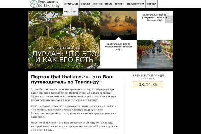Screen dimensions: 201x134
Task: Click 'Фрукты Таиланда' category label
Action: [64, 48]
